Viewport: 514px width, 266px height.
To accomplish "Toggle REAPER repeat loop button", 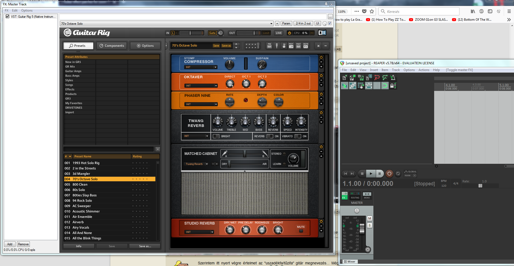I will click(x=398, y=173).
